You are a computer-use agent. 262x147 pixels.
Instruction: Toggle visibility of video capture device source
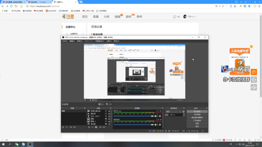click(x=106, y=111)
